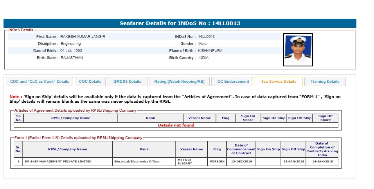Click the Seafarer Details title header bar
The image size is (374, 189).
pyautogui.click(x=180, y=23)
